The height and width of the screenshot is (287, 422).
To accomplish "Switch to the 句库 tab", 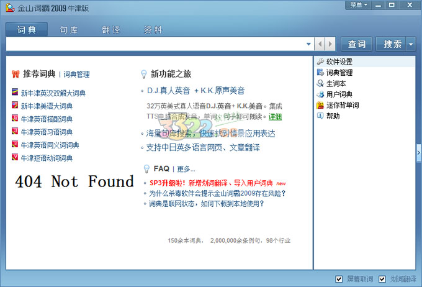I will click(x=69, y=30).
